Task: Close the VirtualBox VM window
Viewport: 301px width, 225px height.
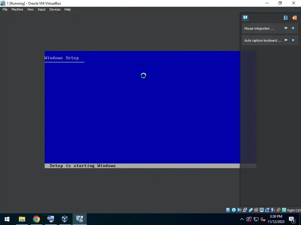Action: click(294, 3)
